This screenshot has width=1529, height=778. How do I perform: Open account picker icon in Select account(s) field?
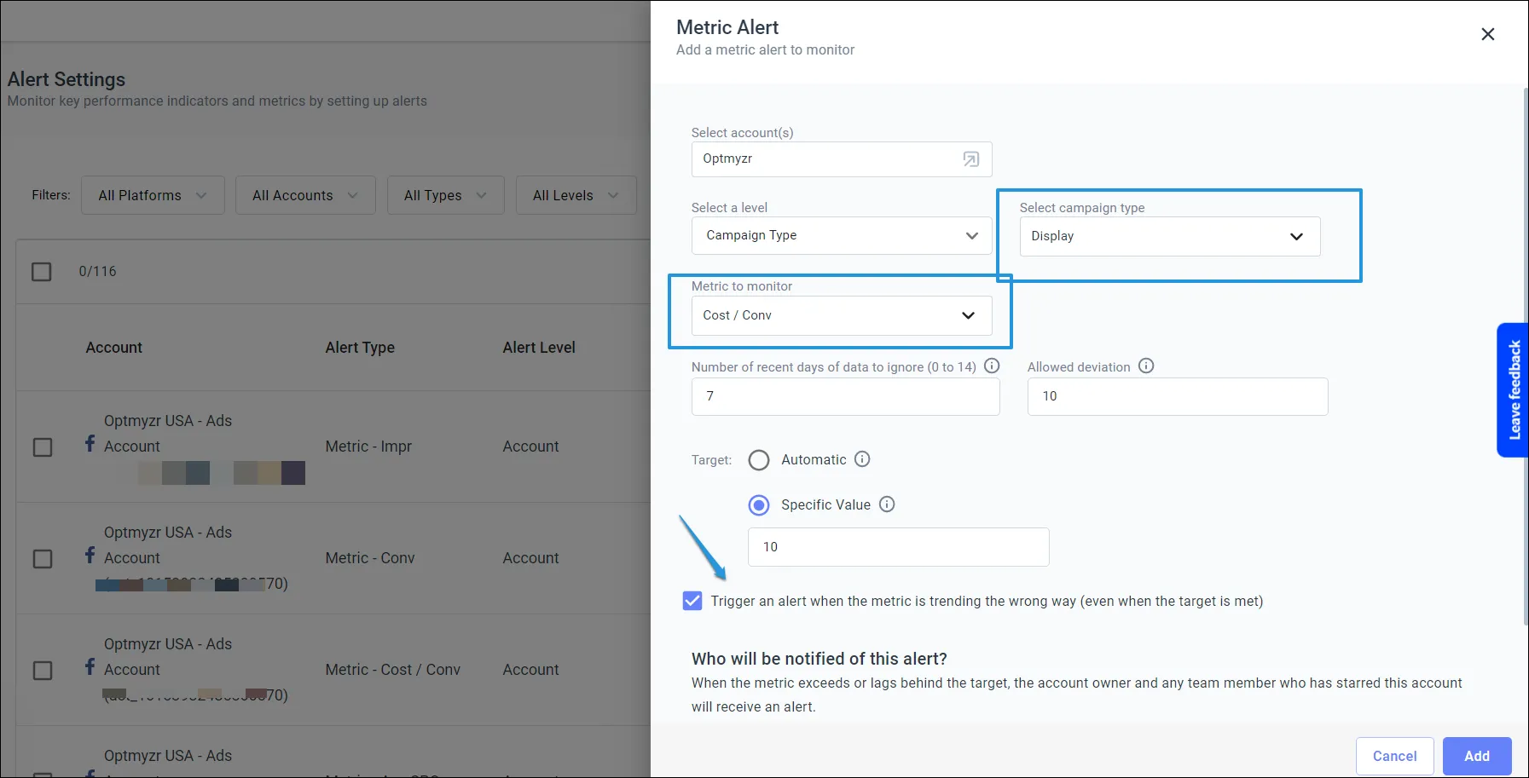pyautogui.click(x=970, y=159)
